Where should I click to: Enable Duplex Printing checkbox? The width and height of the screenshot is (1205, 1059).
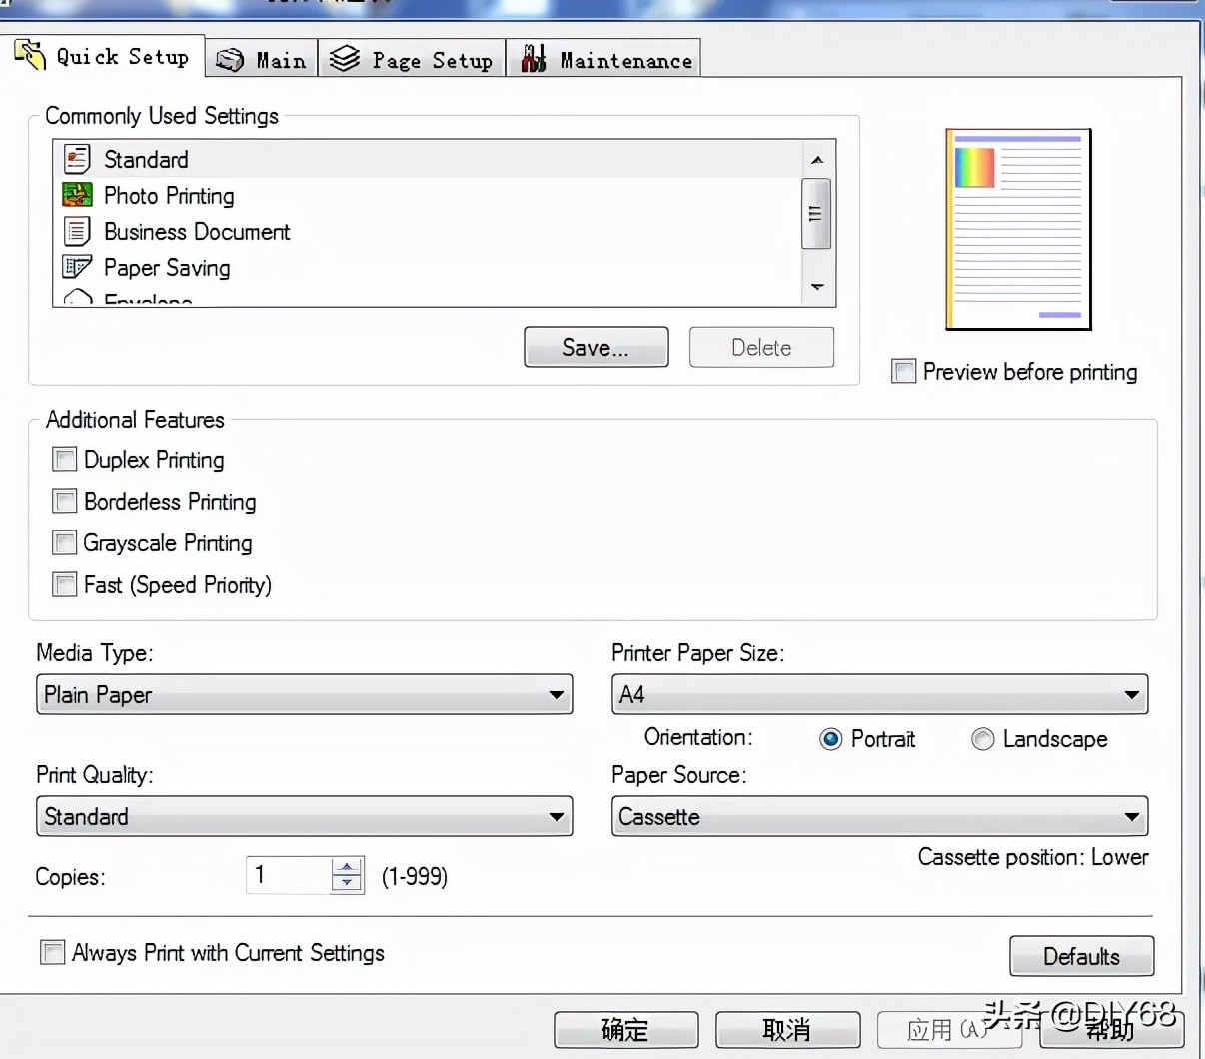click(65, 459)
